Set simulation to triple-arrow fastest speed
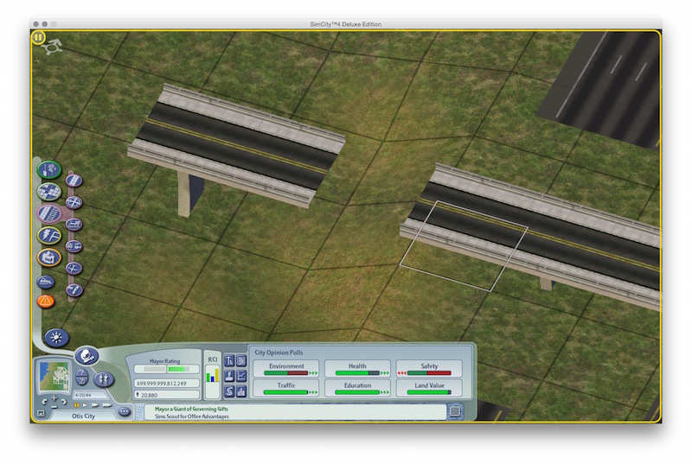This screenshot has width=692, height=464. point(106,405)
